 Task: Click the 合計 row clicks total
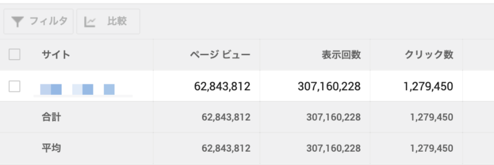click(x=431, y=117)
